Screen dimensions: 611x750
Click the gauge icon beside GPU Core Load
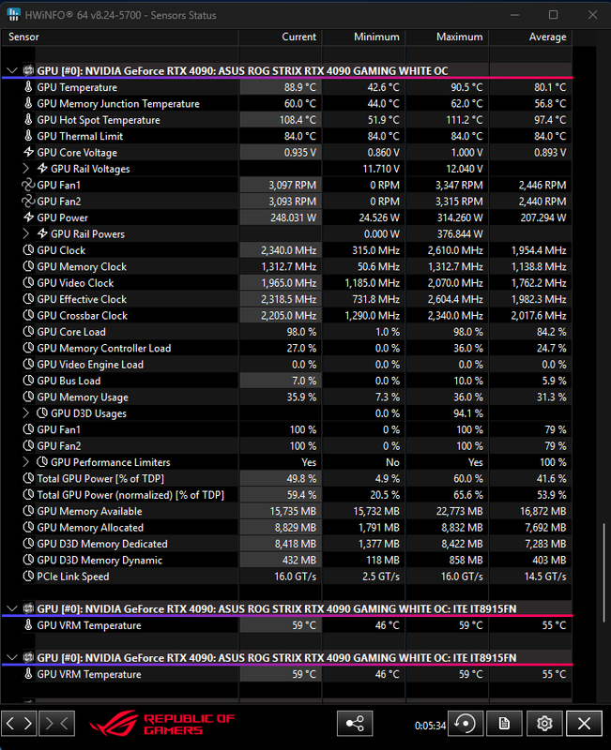(28, 332)
